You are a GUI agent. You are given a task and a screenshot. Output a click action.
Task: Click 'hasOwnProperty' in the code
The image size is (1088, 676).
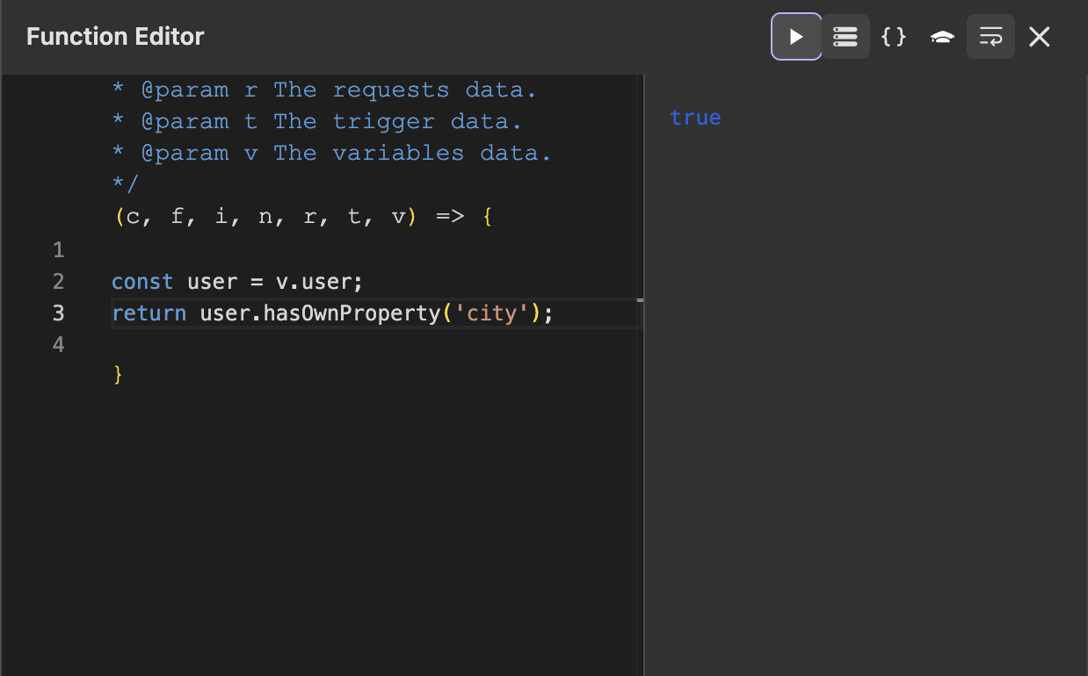[351, 313]
